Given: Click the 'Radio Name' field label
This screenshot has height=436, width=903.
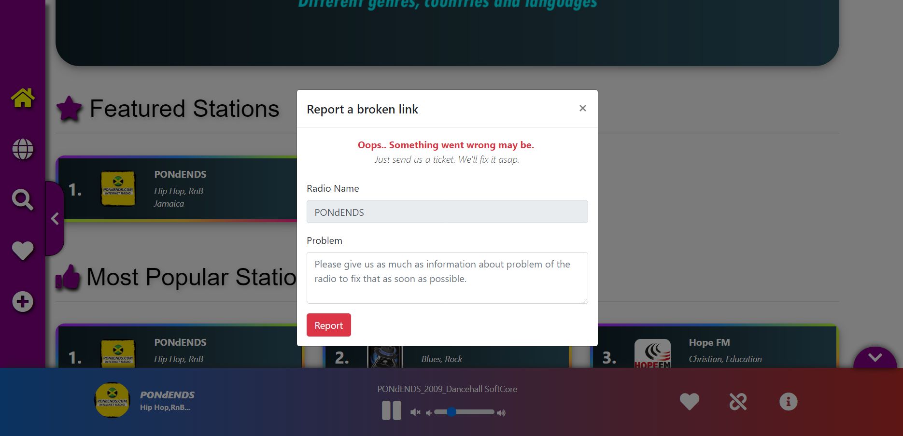Looking at the screenshot, I should pos(333,188).
